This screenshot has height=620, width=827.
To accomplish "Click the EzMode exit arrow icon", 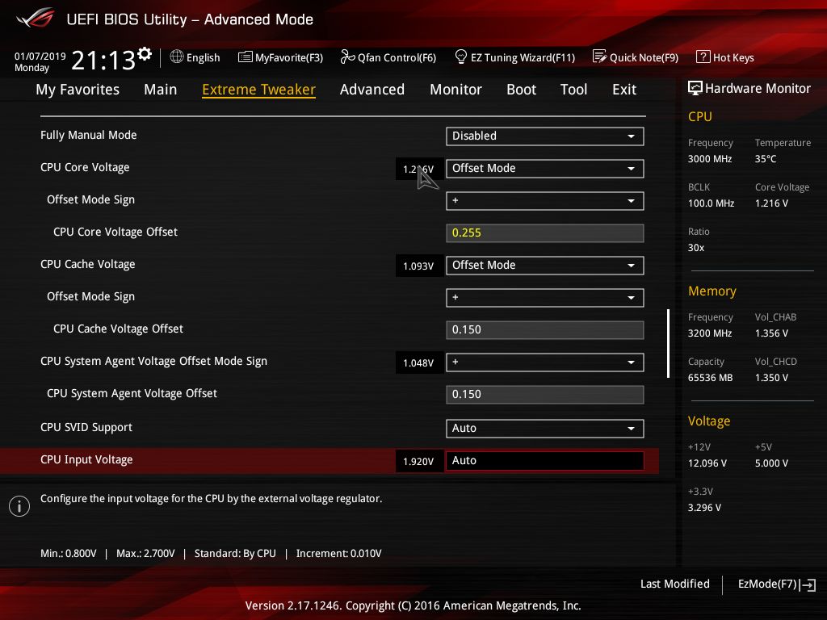I will [x=808, y=584].
